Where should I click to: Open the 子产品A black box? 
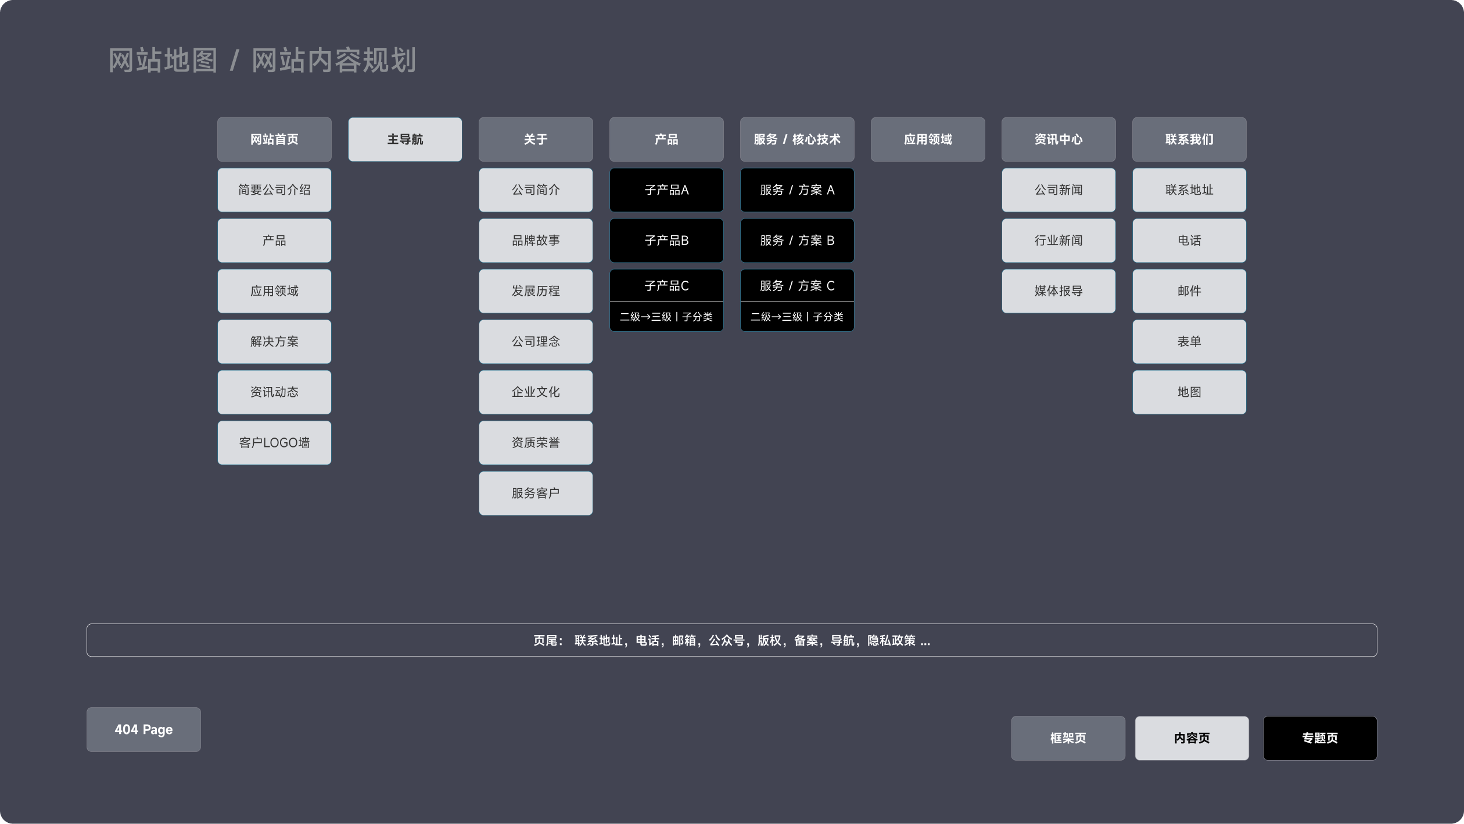tap(666, 190)
